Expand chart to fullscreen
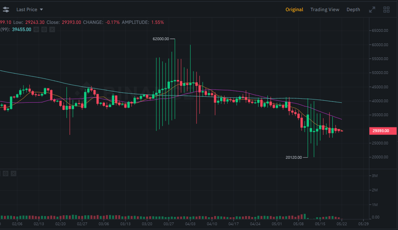This screenshot has width=398, height=230. [372, 10]
